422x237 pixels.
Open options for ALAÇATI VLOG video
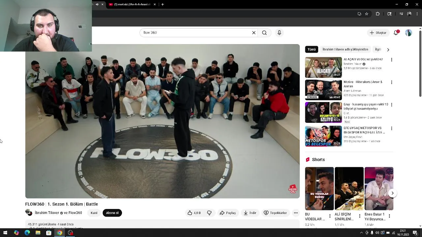[391, 60]
